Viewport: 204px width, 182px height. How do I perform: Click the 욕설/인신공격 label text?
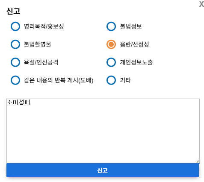click(x=41, y=62)
